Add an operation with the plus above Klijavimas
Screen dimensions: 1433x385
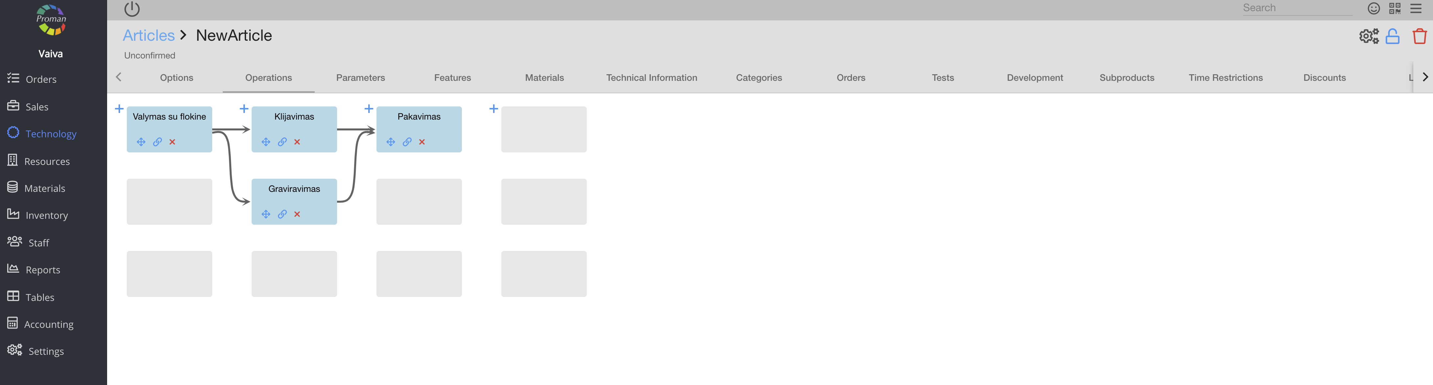pyautogui.click(x=244, y=108)
